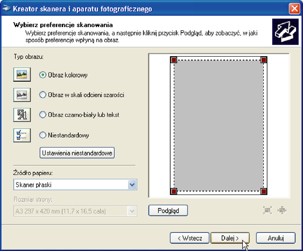Choose Obraz czarno-biały lub tekst option
Image resolution: width=303 pixels, height=251 pixels.
pos(43,115)
